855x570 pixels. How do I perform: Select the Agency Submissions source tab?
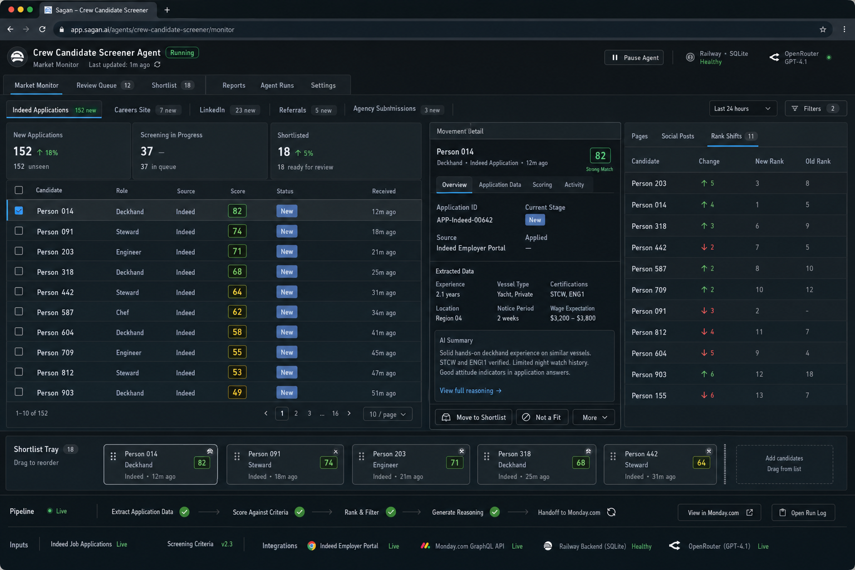(398, 109)
